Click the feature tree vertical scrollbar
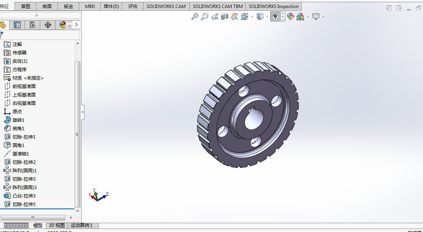The height and width of the screenshot is (232, 423). coord(77,134)
